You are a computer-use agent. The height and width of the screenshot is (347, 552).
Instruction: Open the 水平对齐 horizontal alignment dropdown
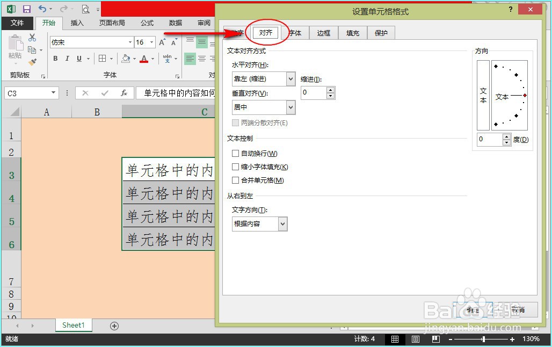tap(289, 78)
